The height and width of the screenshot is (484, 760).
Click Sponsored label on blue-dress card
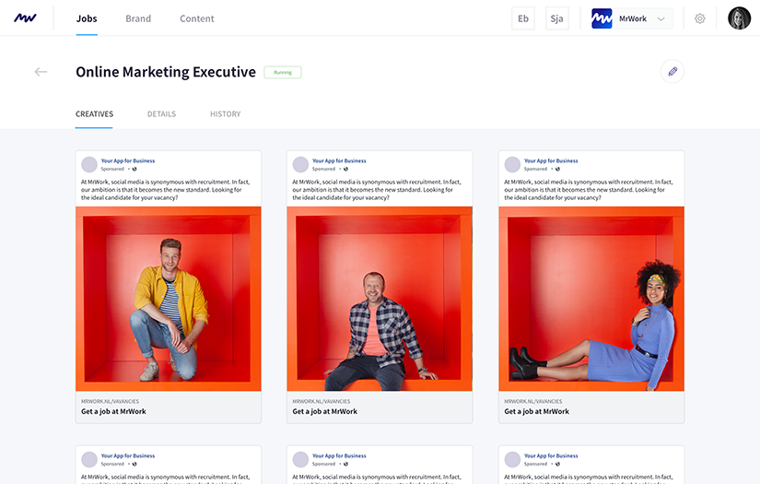535,170
